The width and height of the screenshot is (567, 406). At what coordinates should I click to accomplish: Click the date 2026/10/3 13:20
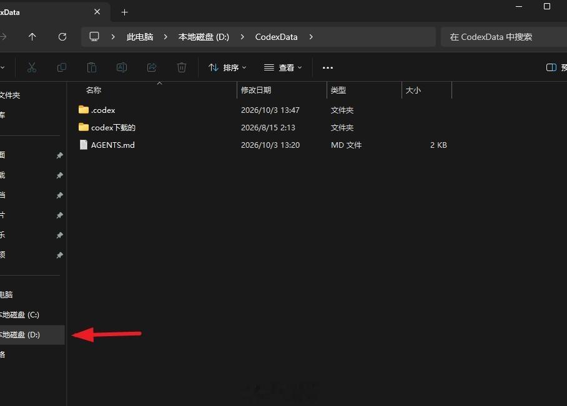270,145
